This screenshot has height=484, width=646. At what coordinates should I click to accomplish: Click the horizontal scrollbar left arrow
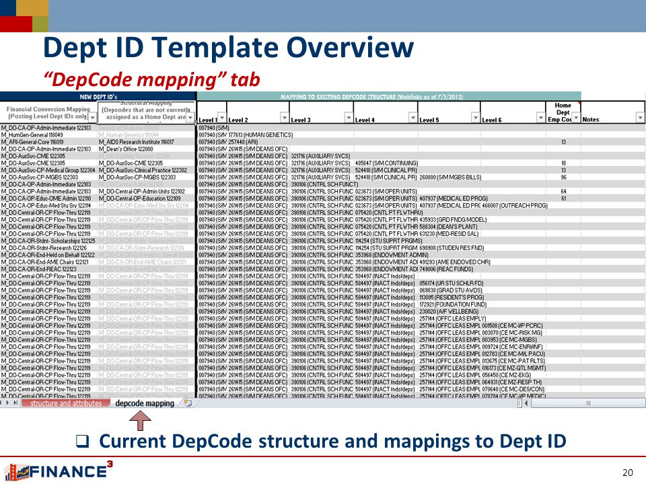coord(526,403)
